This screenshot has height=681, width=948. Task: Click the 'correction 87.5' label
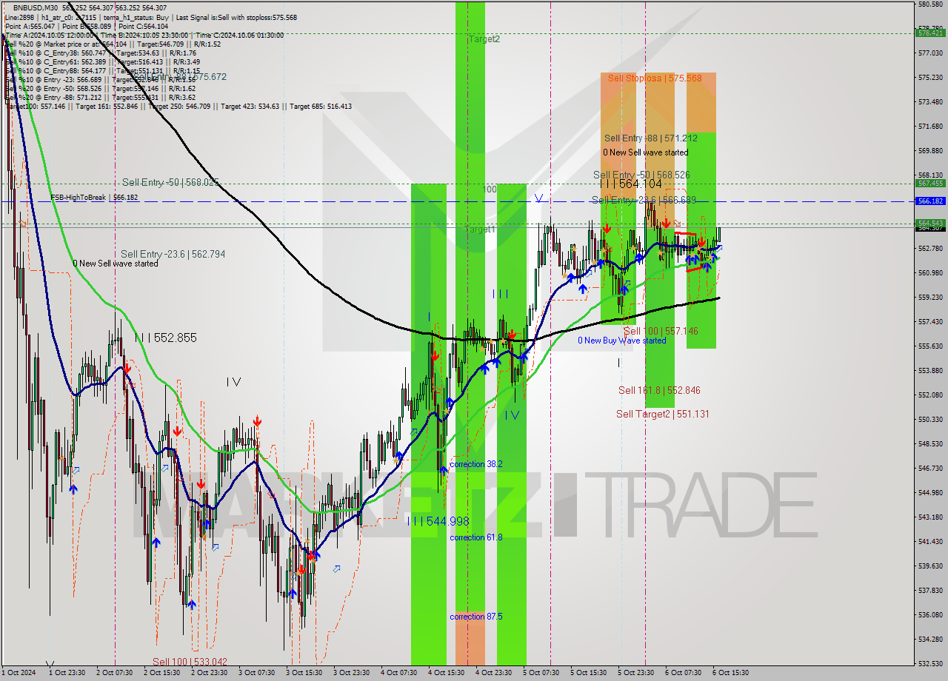click(476, 616)
